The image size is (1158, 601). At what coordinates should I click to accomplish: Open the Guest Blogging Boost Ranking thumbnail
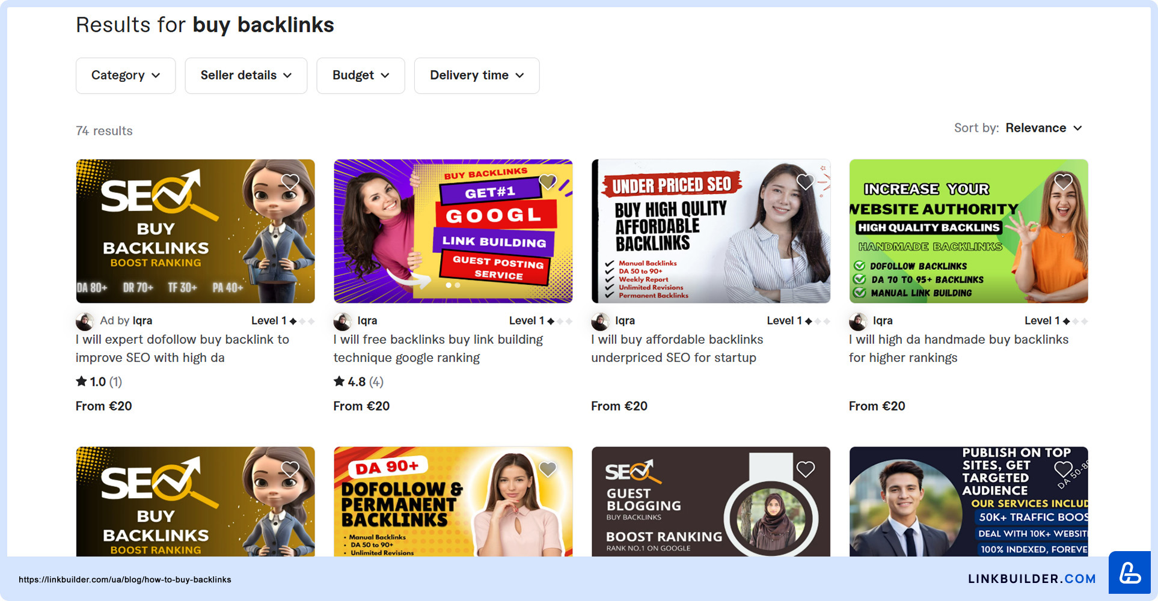(711, 501)
